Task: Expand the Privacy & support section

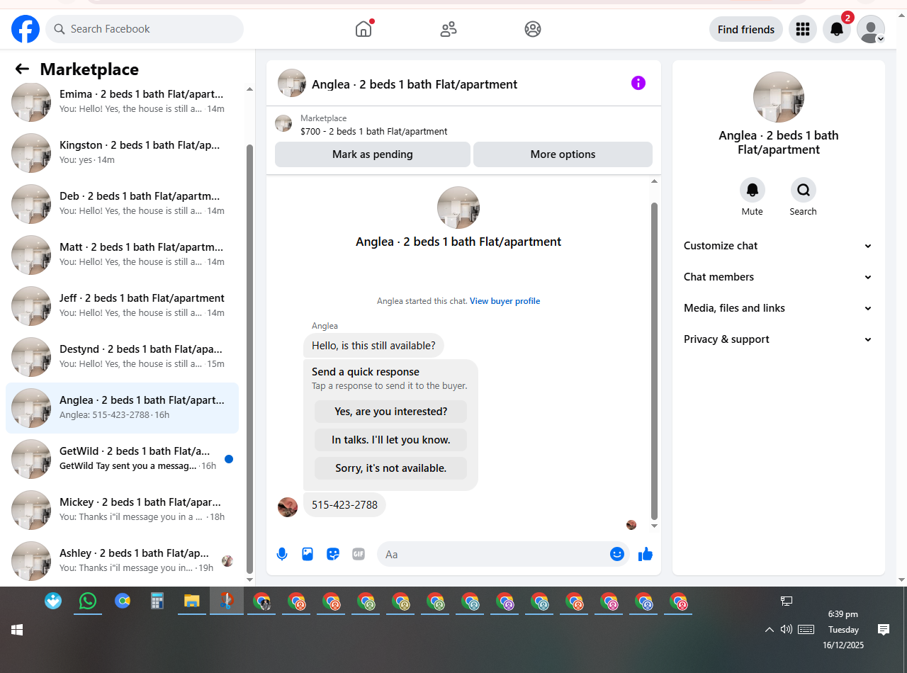Action: (778, 339)
